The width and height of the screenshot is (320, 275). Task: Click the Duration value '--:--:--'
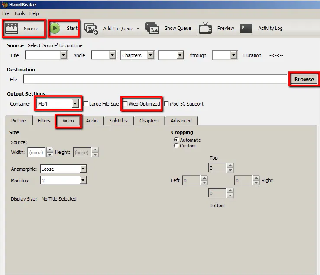click(276, 55)
